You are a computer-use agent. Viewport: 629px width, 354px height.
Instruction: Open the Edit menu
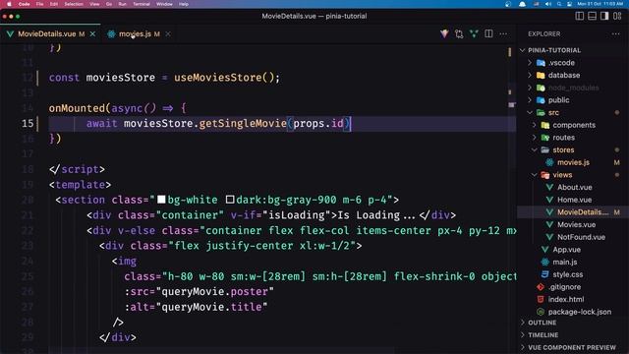click(x=54, y=4)
